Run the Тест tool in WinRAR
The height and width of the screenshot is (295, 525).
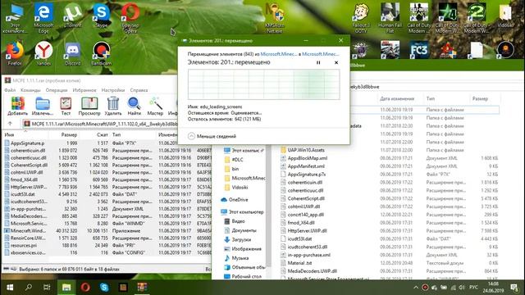[x=66, y=106]
